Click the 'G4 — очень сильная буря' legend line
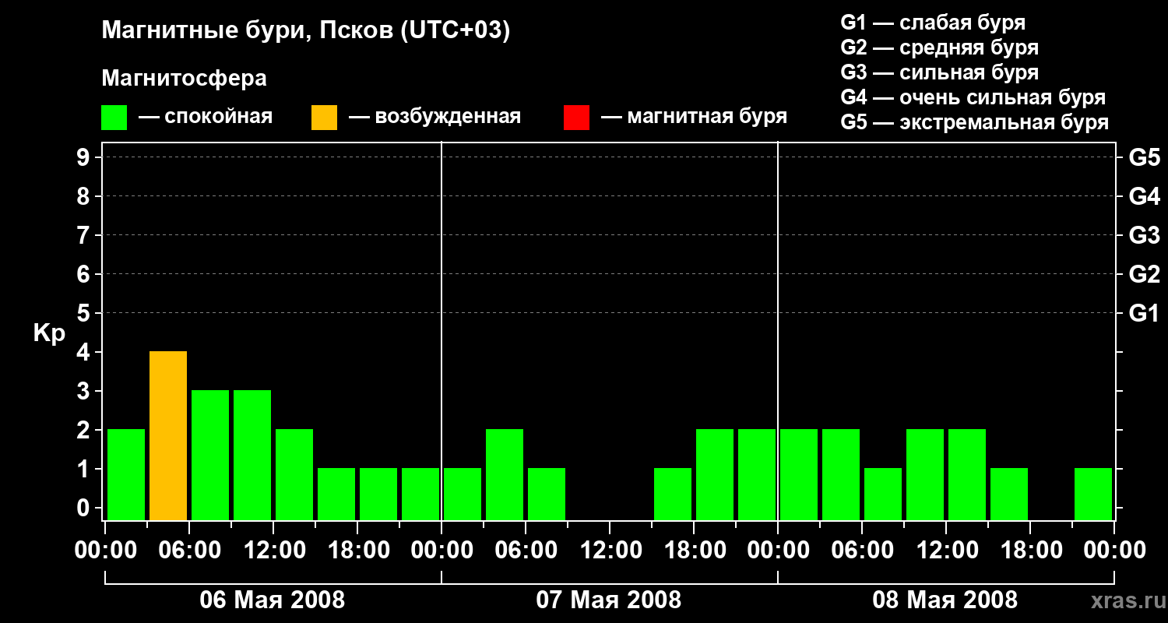The width and height of the screenshot is (1168, 623). point(973,97)
